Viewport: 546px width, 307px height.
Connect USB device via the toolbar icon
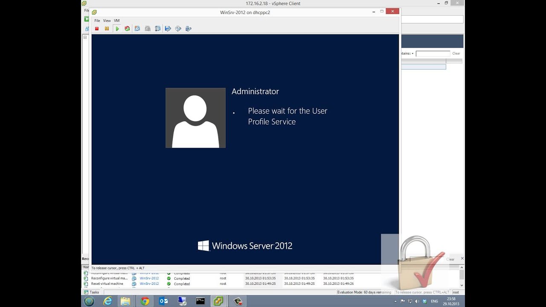pos(189,29)
